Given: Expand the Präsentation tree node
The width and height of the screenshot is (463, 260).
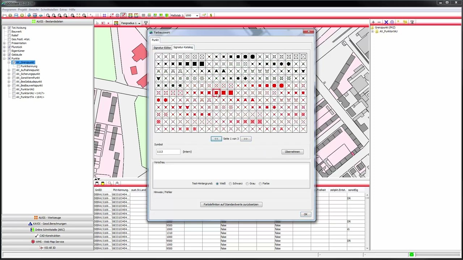Looking at the screenshot, I should point(4,43).
